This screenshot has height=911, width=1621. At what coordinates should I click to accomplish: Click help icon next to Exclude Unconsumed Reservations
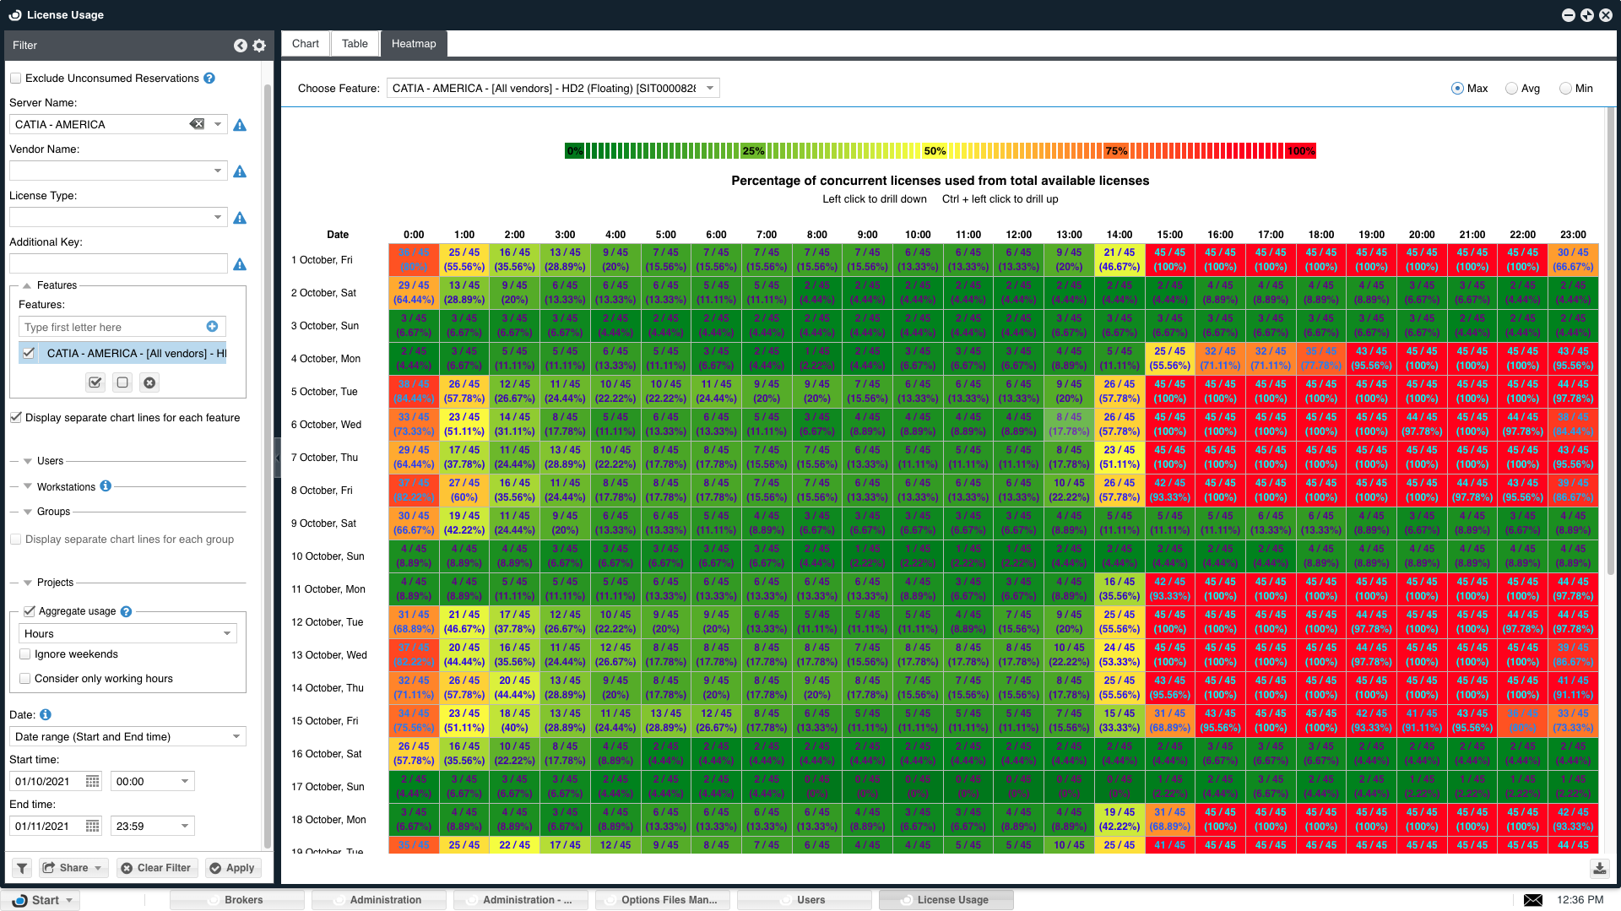pos(209,79)
